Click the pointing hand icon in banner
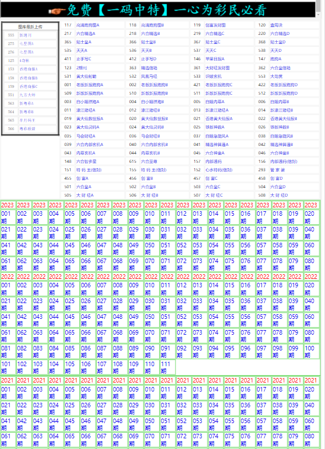This screenshot has height=449, width=325. click(x=57, y=11)
